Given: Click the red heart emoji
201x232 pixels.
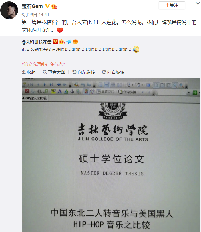Looking at the screenshot, I should point(60,30).
